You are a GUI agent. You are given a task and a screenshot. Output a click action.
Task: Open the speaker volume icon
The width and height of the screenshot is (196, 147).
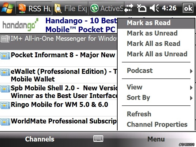pyautogui.click(x=154, y=8)
